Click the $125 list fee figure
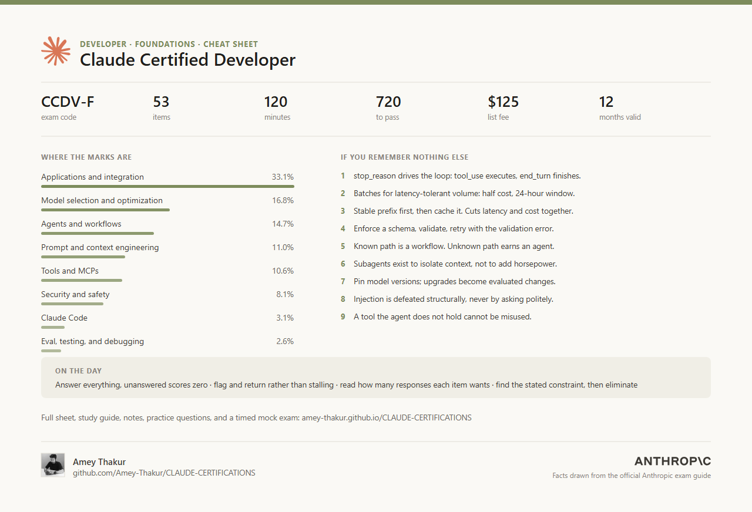This screenshot has height=512, width=752. (x=503, y=102)
